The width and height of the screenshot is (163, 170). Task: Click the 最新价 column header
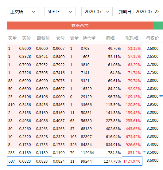(x=43, y=38)
